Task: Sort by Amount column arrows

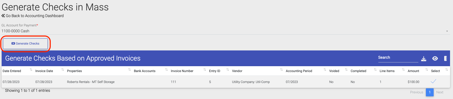Action: [x=427, y=70]
